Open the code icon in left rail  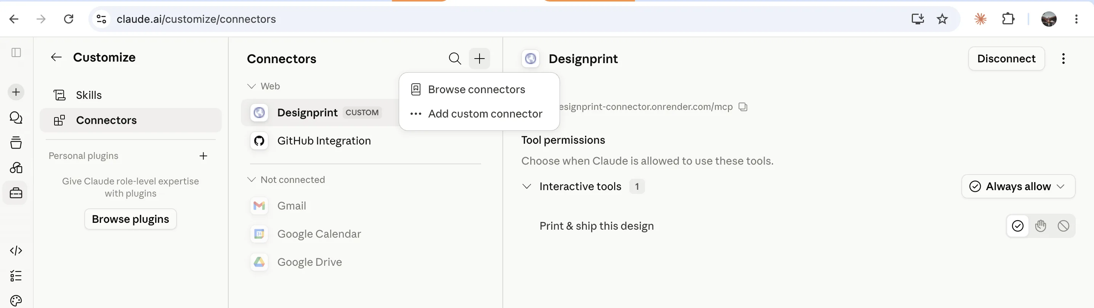coord(16,250)
